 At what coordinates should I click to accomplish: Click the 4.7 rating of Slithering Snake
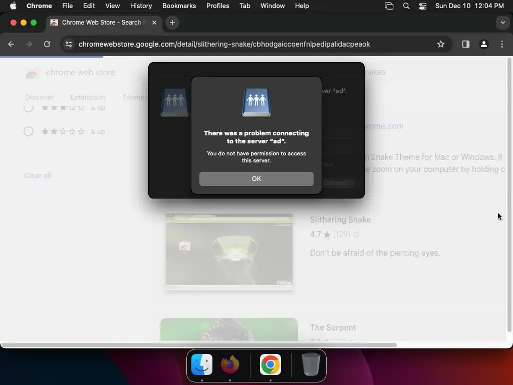316,235
